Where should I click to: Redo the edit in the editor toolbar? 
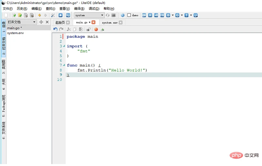click(61, 29)
